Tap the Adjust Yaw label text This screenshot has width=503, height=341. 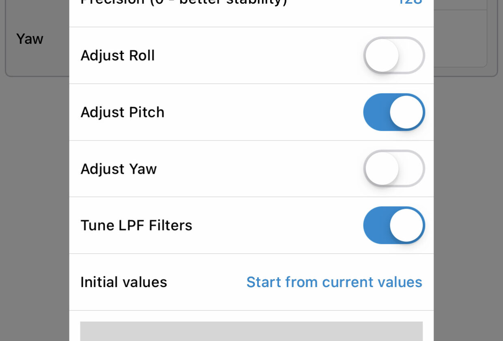click(118, 169)
